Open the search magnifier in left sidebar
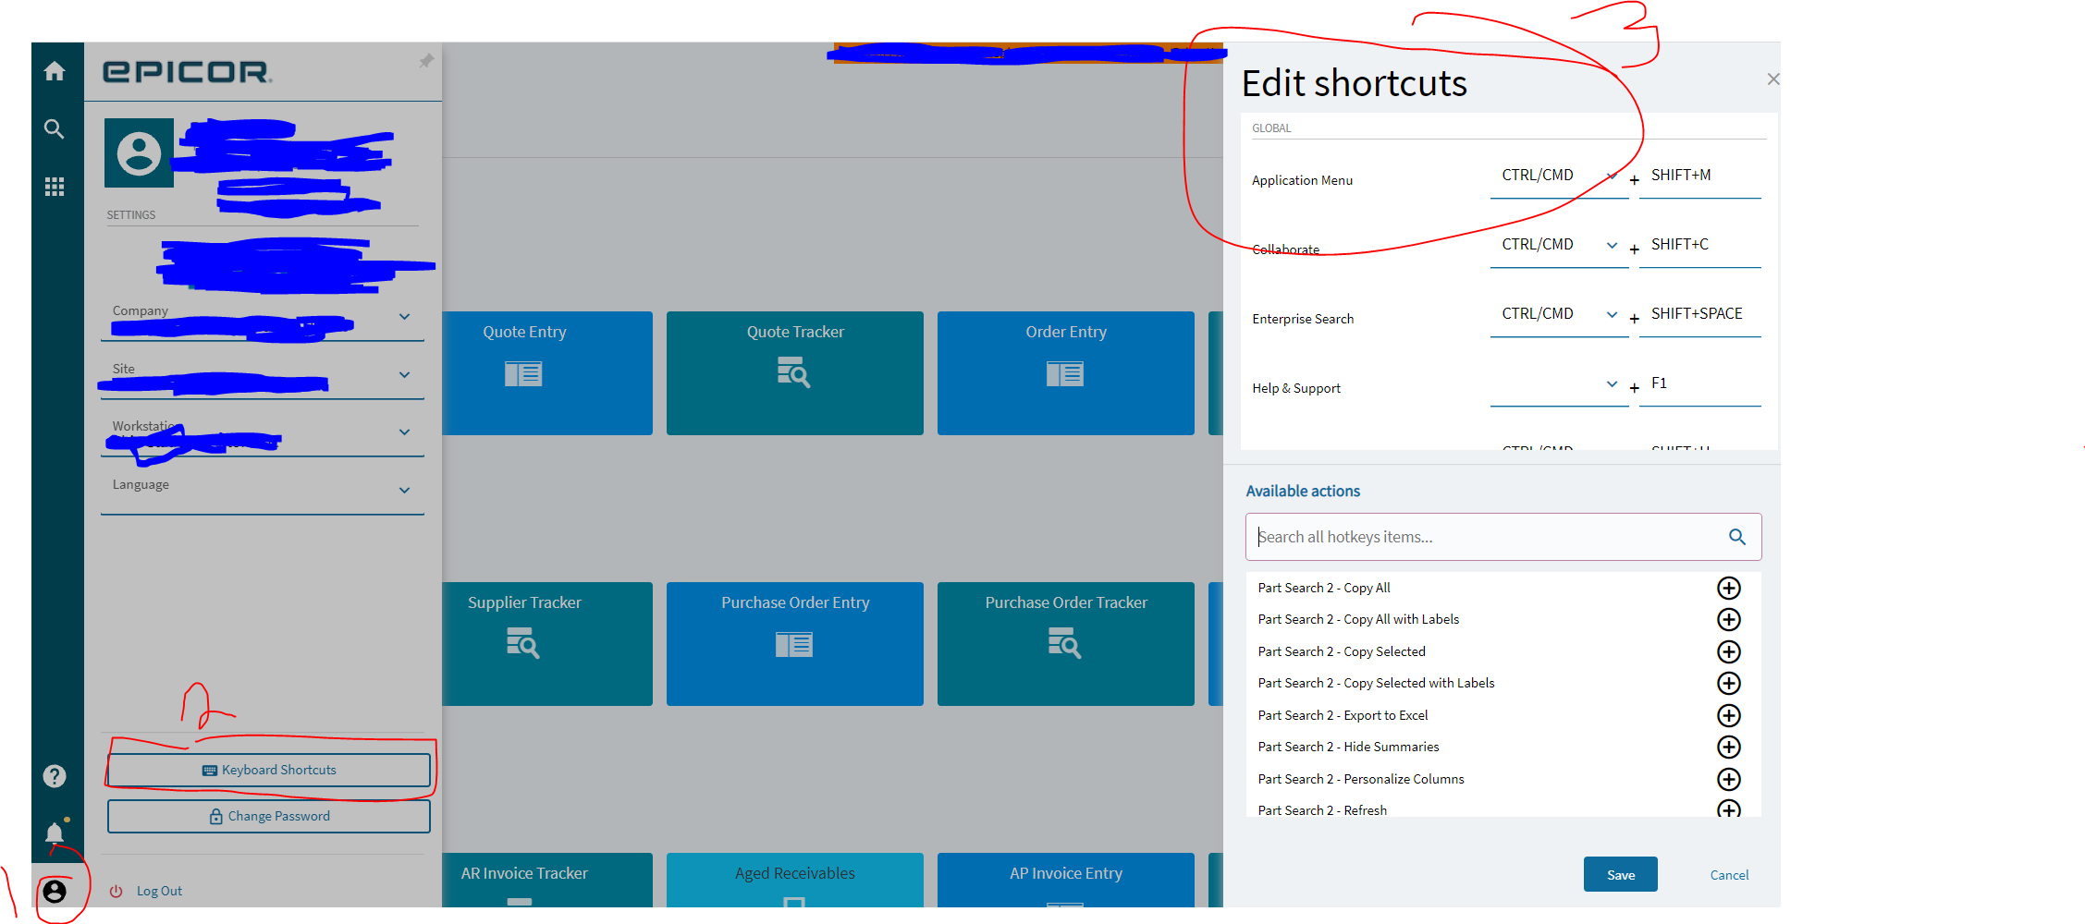 click(55, 129)
